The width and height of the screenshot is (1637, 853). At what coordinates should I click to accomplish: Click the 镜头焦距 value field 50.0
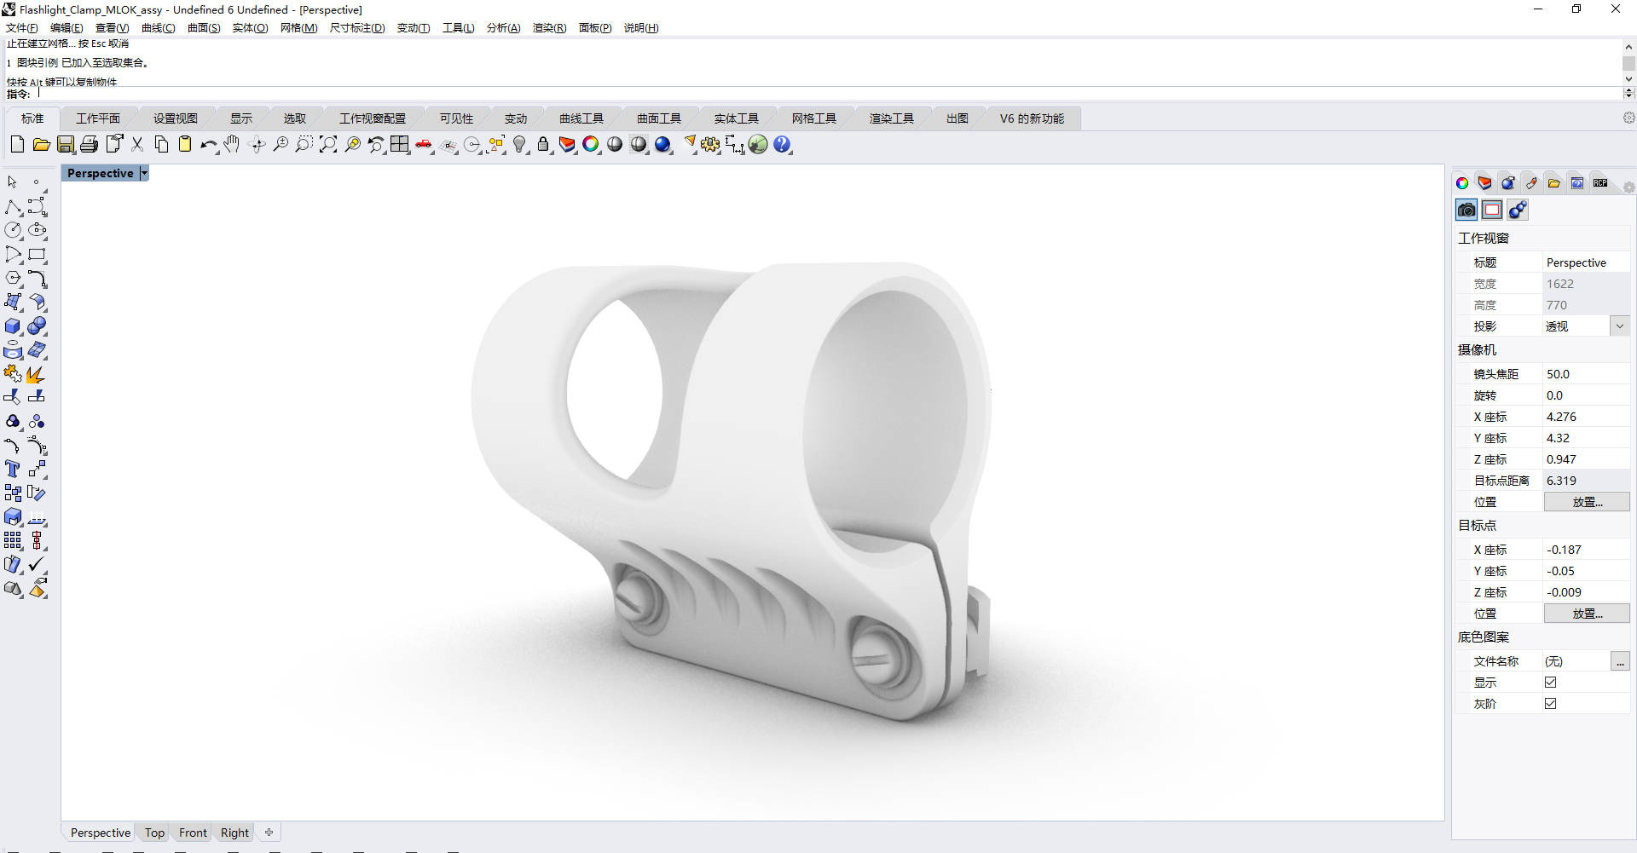pyautogui.click(x=1586, y=374)
